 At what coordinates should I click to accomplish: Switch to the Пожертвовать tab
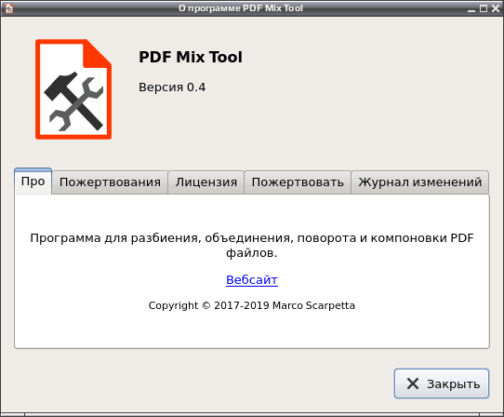click(x=298, y=182)
